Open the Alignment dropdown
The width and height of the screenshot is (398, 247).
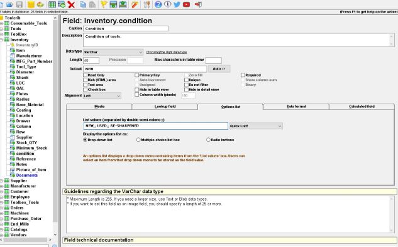click(x=102, y=96)
